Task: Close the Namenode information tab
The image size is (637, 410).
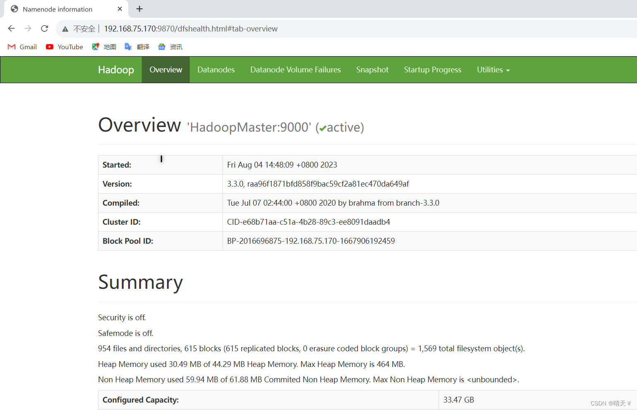Action: click(120, 9)
